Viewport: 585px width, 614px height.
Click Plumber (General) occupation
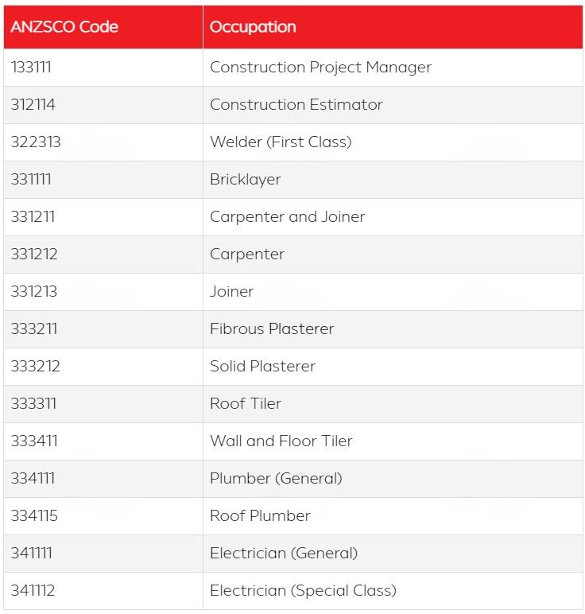pyautogui.click(x=276, y=479)
